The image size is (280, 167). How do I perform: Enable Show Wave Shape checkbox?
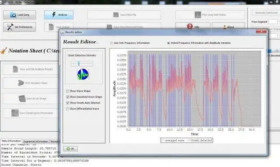[x=67, y=91]
